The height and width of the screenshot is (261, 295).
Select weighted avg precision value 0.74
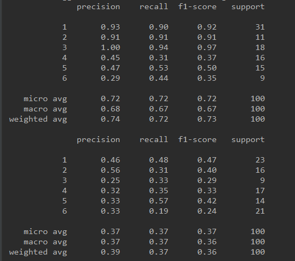(x=110, y=119)
